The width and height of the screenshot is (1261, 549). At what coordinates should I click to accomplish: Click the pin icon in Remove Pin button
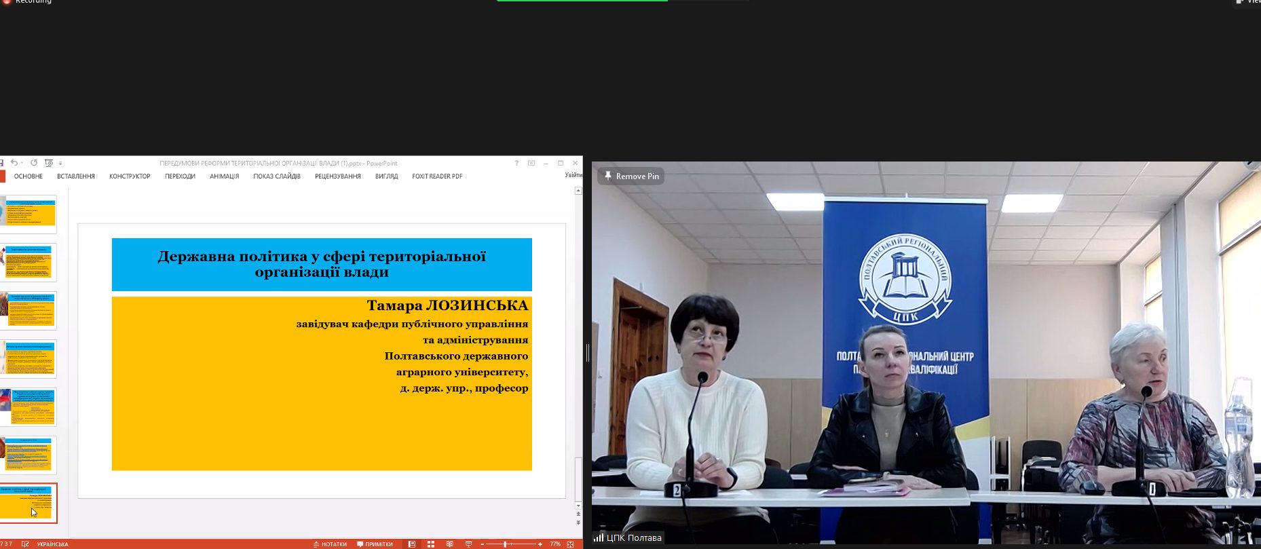(x=608, y=176)
